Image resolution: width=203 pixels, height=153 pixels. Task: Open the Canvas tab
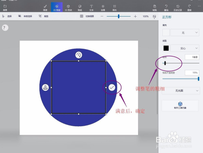click(x=114, y=8)
